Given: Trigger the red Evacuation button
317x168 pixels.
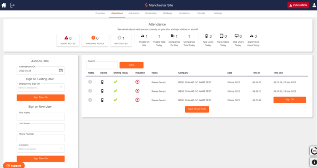Looking at the screenshot, I should [298, 5].
